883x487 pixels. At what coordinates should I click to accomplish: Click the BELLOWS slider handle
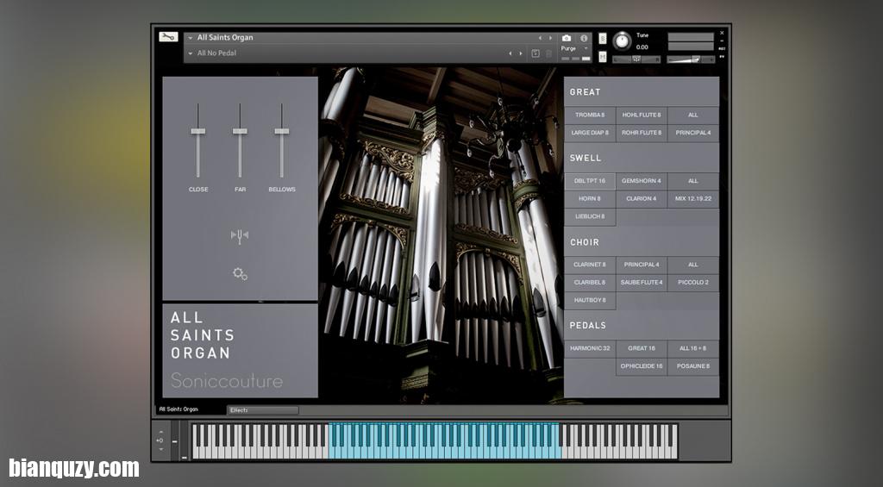[282, 131]
